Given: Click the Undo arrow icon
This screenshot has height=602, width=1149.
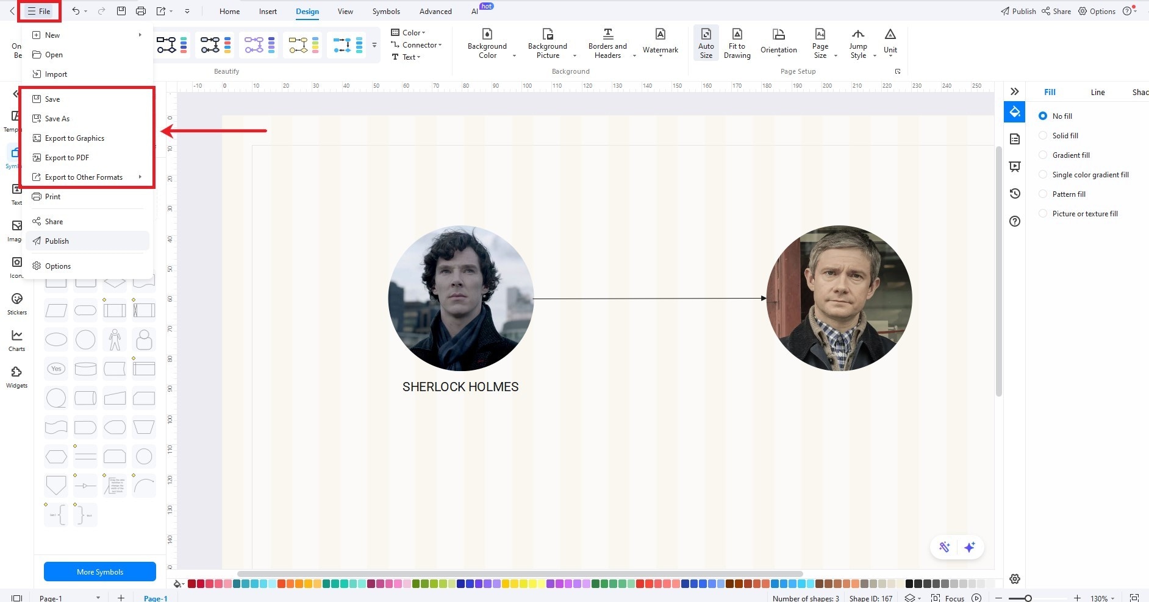Looking at the screenshot, I should (76, 11).
